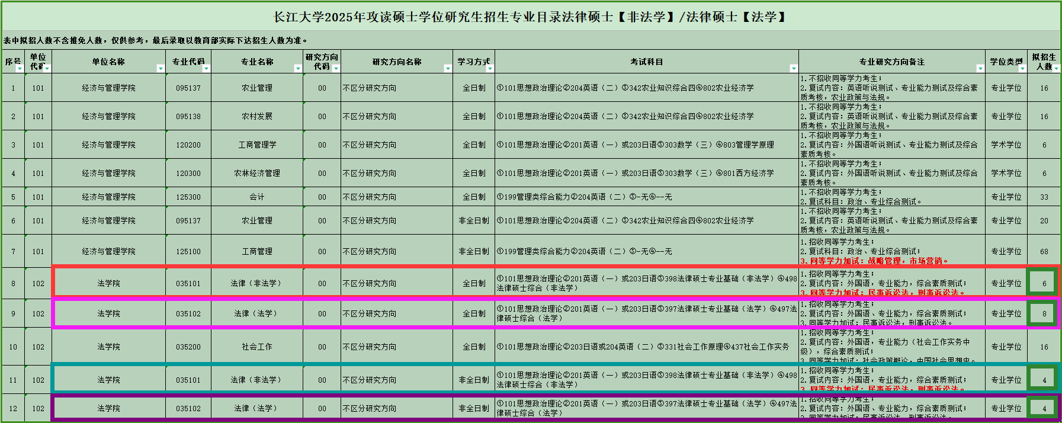Select the enrollment count cell 68
The width and height of the screenshot is (1062, 423).
(x=1044, y=251)
